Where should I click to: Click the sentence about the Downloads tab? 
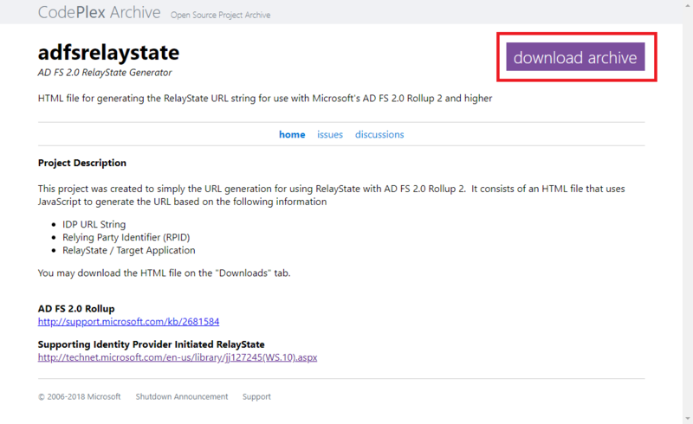pos(164,273)
